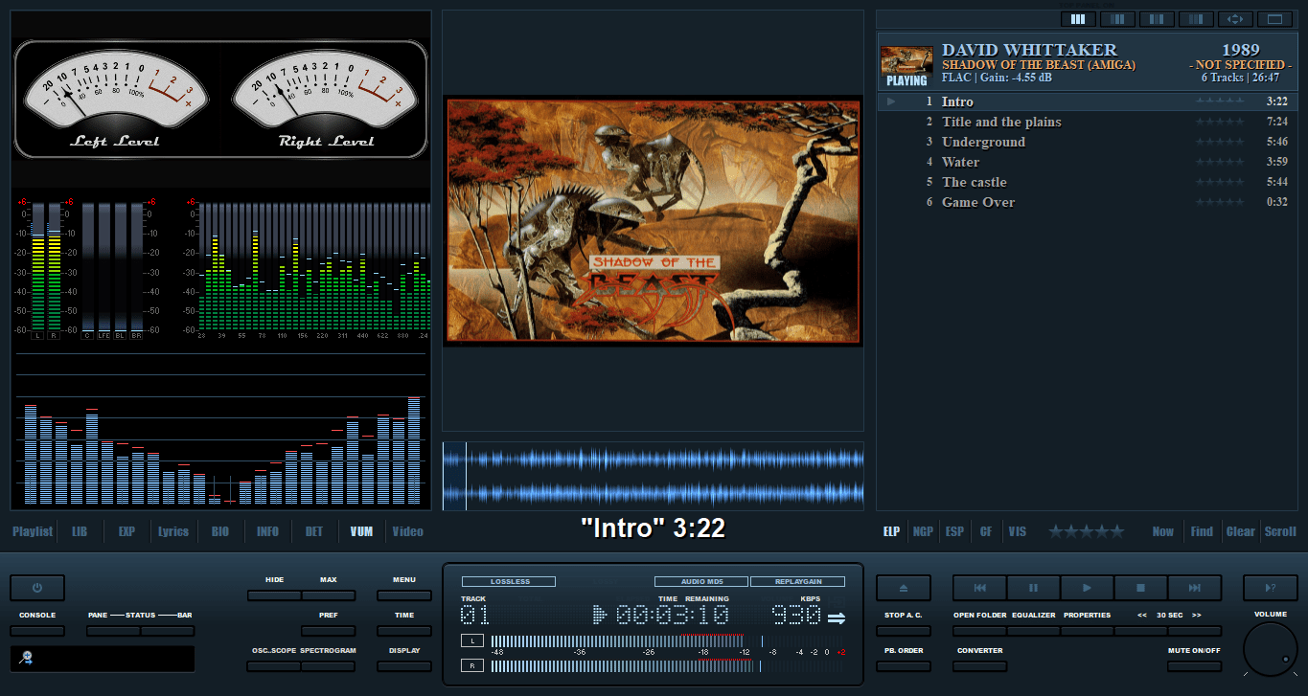Click the rating stars on Underground row
Screen dimensions: 1308x696
point(1221,142)
